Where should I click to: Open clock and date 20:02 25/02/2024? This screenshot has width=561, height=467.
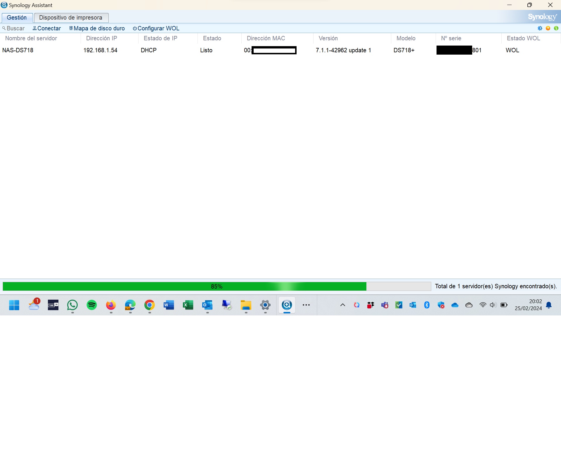point(528,305)
